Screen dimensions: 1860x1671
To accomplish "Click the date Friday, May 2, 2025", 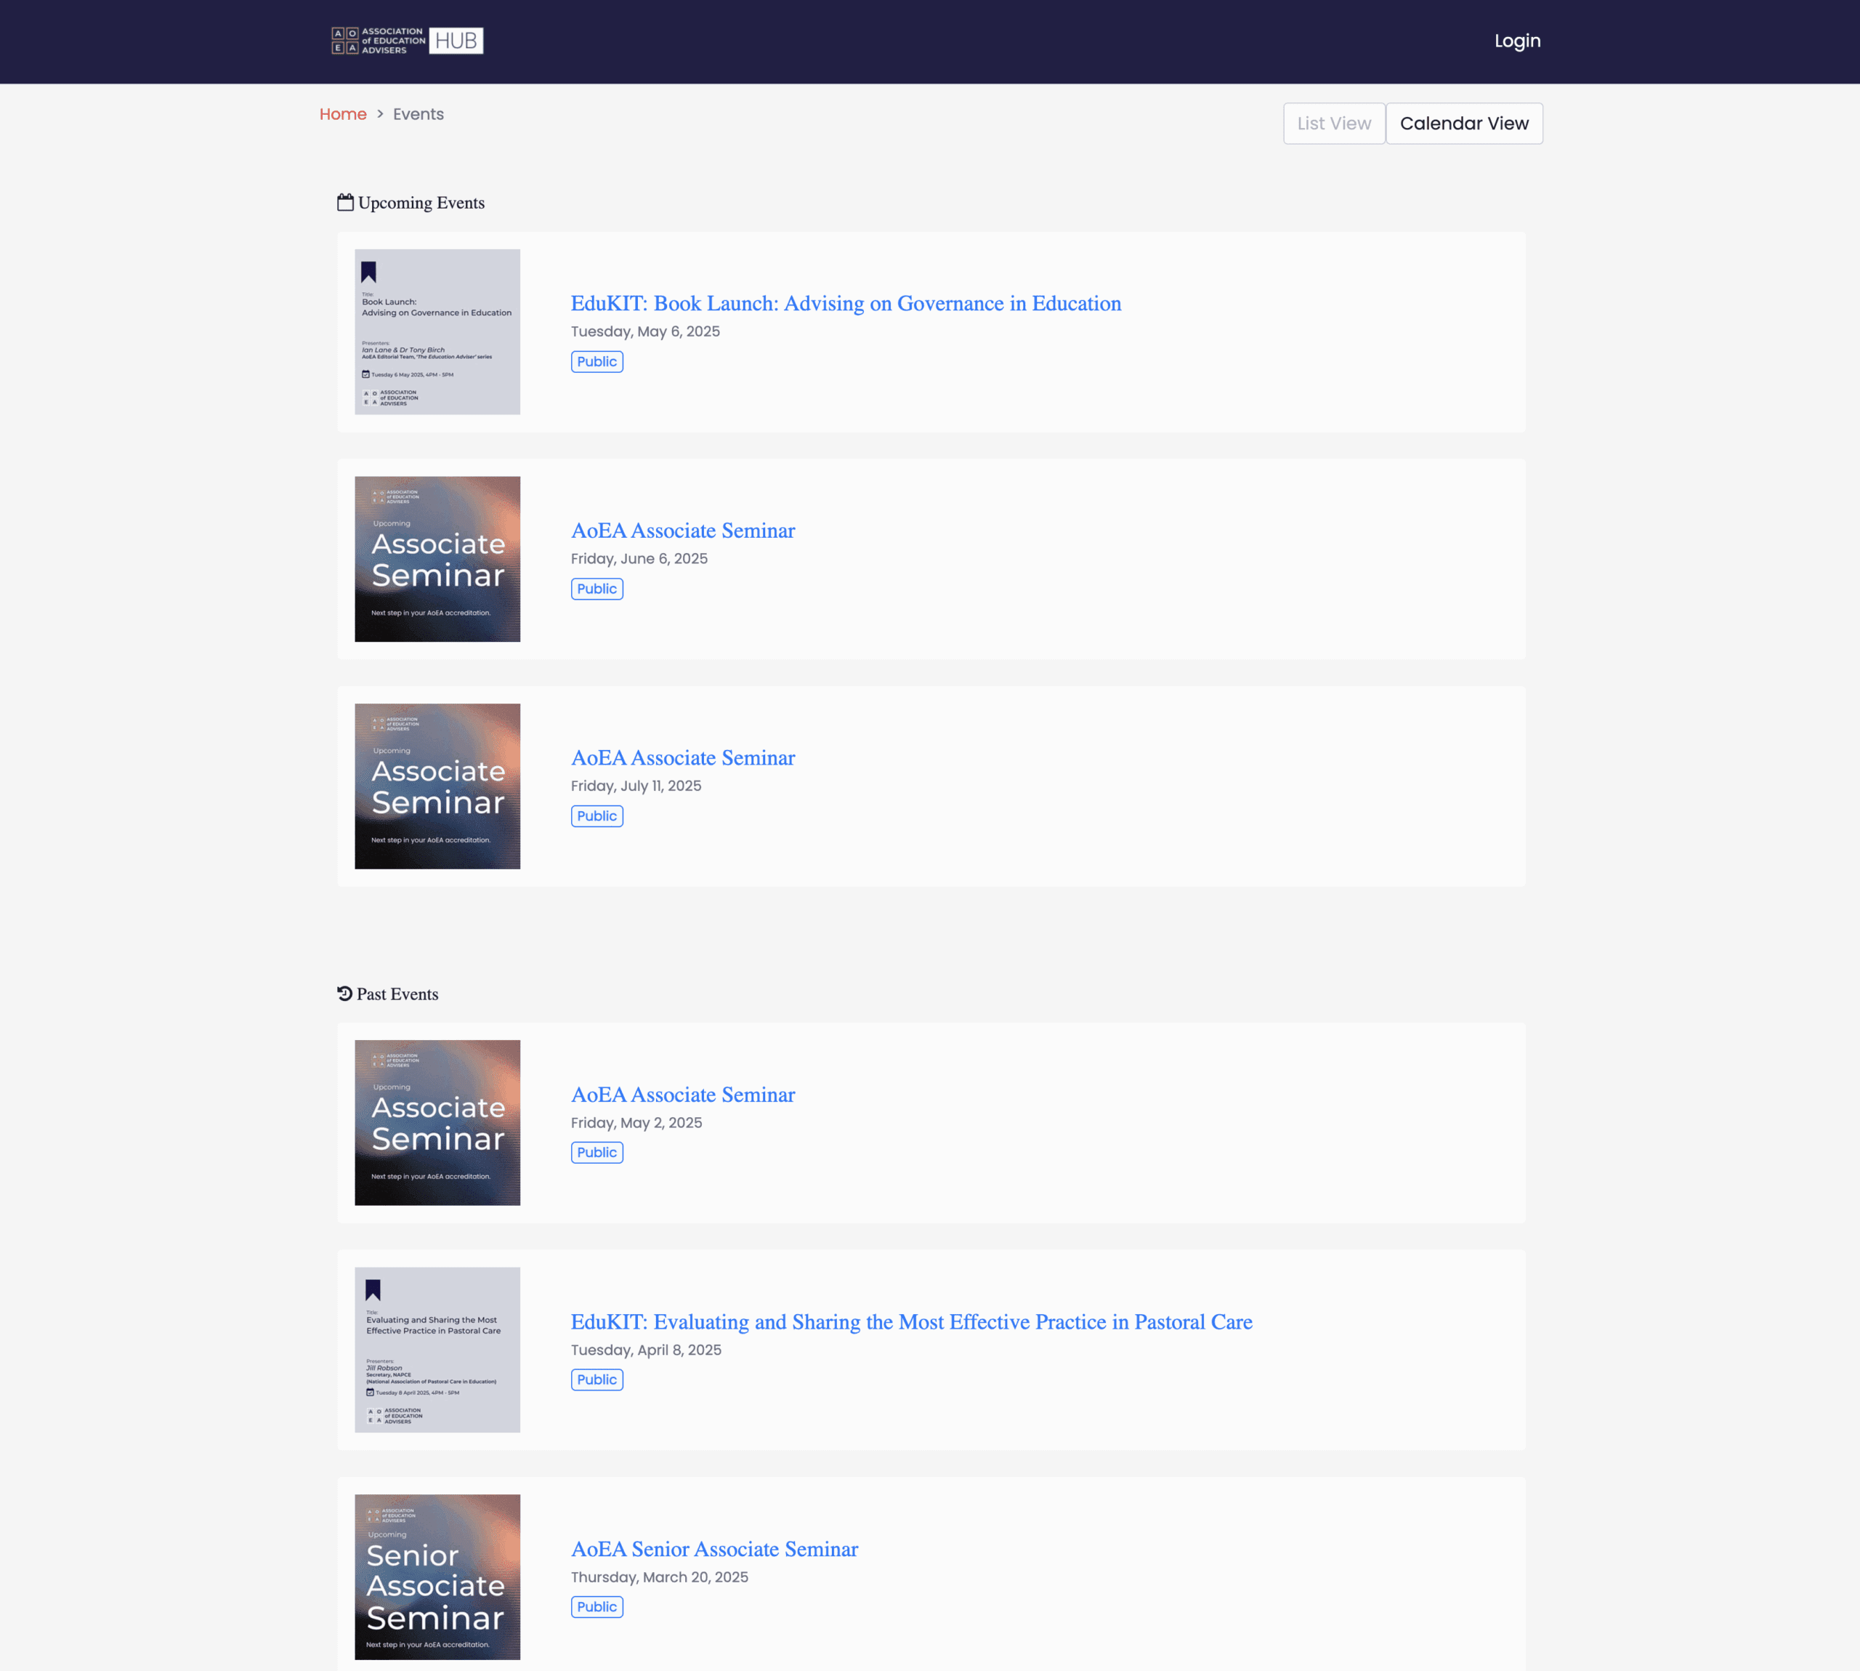I will pyautogui.click(x=636, y=1123).
